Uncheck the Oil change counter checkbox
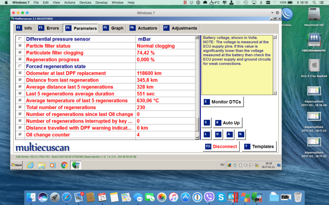The image size is (329, 205). tap(20, 135)
